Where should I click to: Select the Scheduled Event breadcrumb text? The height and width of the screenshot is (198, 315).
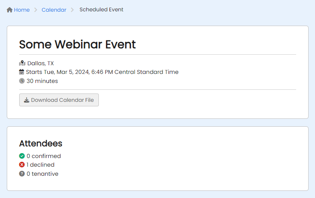click(101, 9)
